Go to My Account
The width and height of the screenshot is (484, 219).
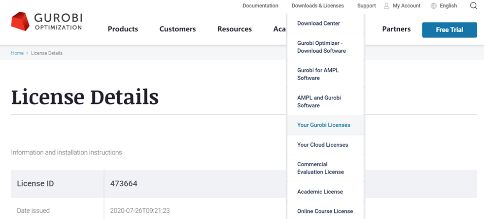tap(407, 6)
